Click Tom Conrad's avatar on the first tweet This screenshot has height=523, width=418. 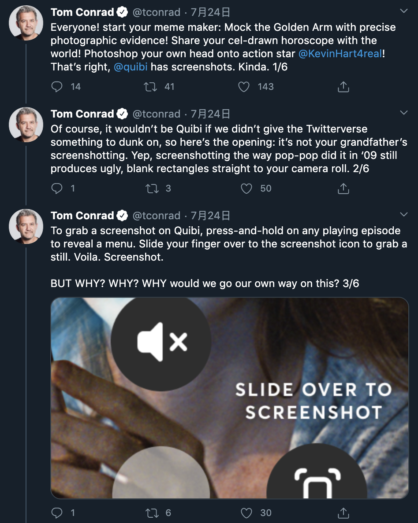26,23
